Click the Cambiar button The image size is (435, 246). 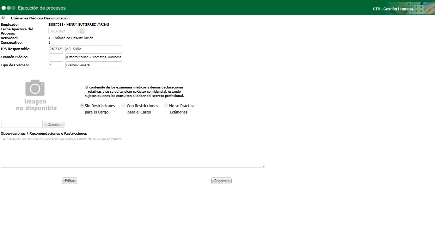click(54, 124)
